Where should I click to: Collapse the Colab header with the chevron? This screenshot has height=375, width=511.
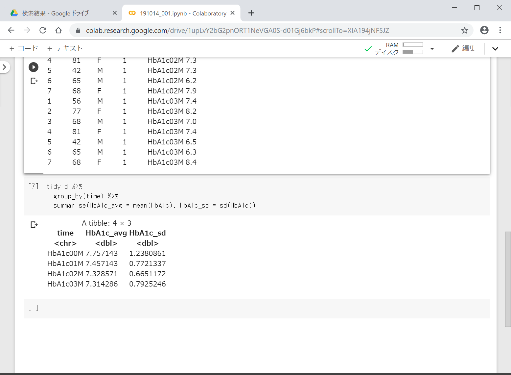(x=495, y=49)
